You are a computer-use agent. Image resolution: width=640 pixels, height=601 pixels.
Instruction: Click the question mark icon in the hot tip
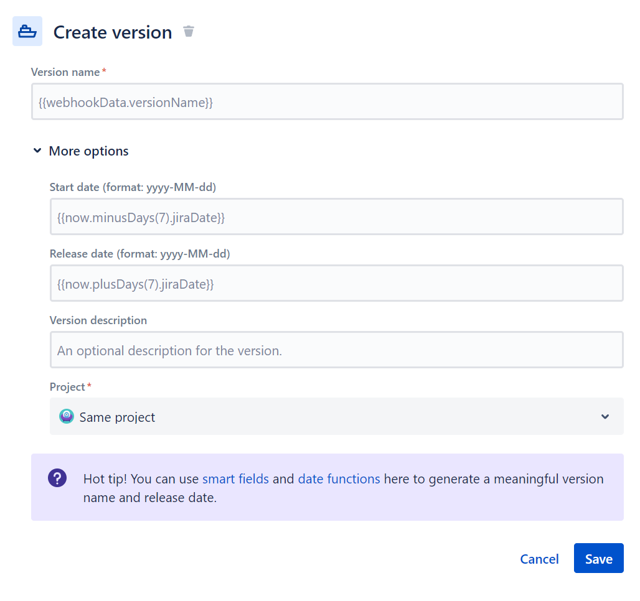click(x=57, y=478)
